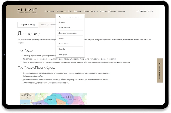Select the Доставка navigation item

[78, 11]
